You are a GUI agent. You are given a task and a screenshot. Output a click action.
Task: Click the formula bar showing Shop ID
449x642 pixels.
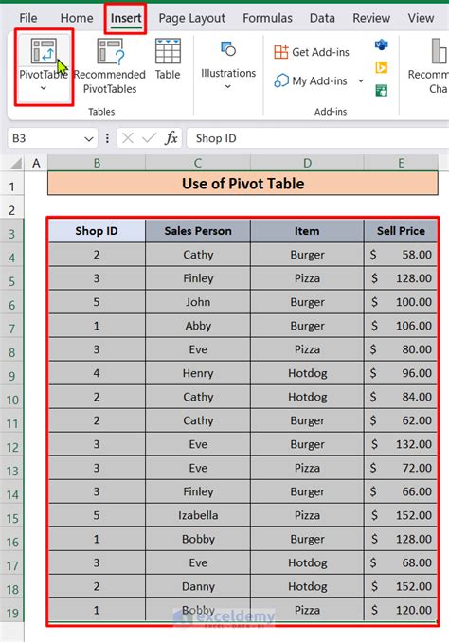pos(317,138)
